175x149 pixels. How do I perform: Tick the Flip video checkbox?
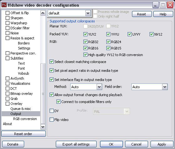tap(51, 120)
